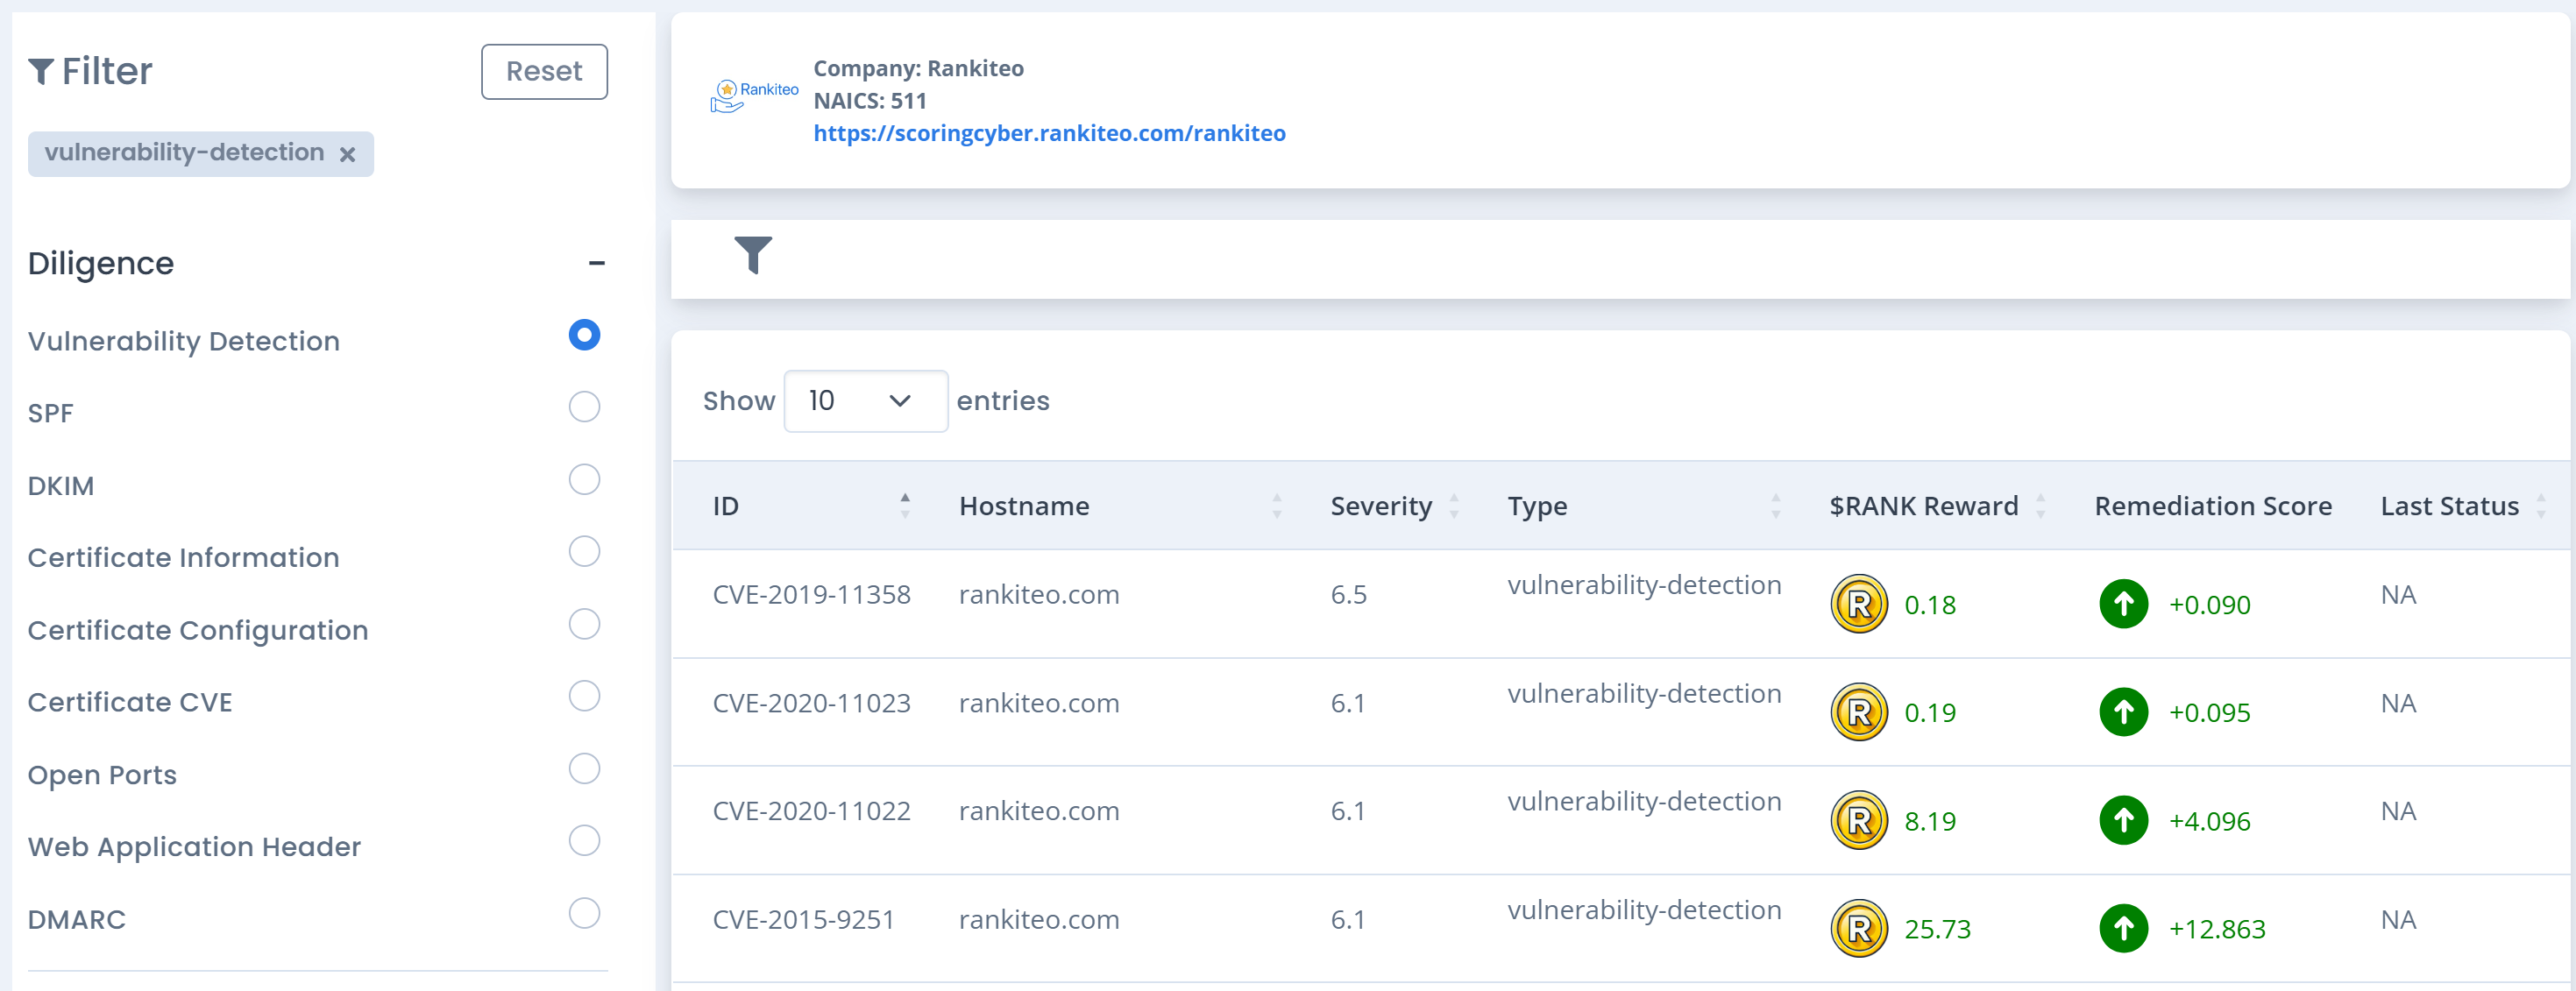Screen dimensions: 2576x991
Task: Choose Certificate CVE radio button
Action: click(x=584, y=696)
